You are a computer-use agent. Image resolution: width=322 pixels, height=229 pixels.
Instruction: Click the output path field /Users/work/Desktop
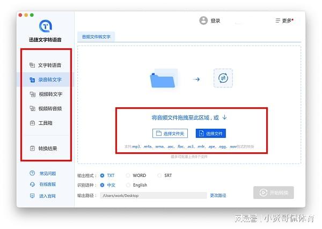pos(153,196)
